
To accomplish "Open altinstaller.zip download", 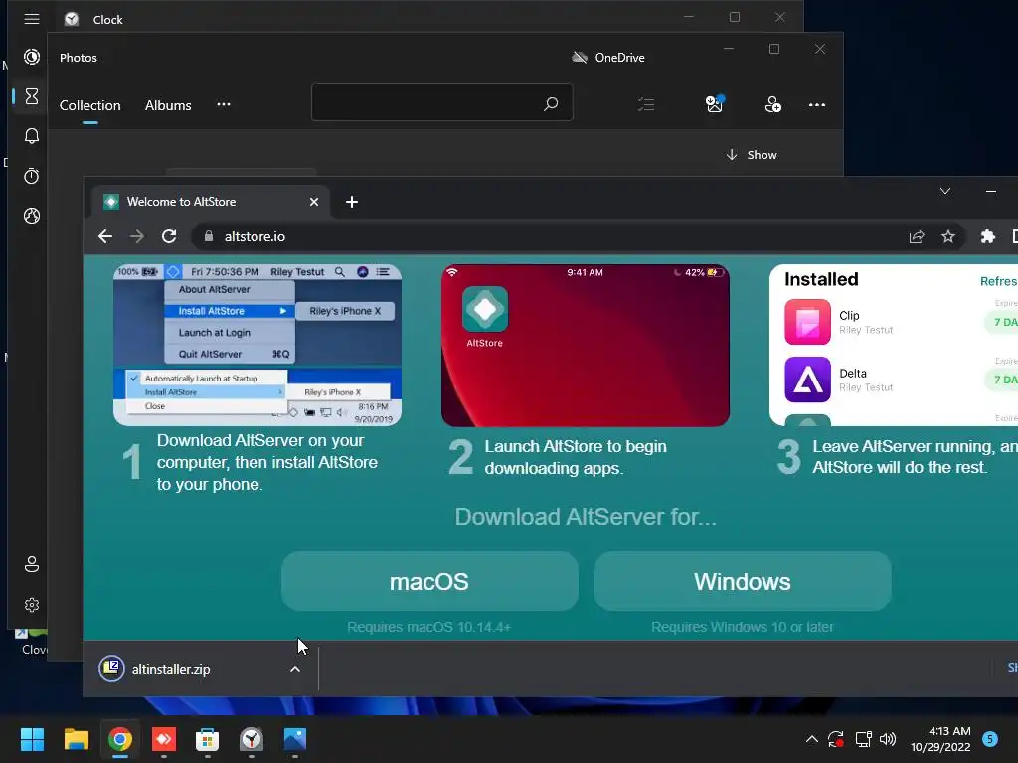I will (171, 669).
